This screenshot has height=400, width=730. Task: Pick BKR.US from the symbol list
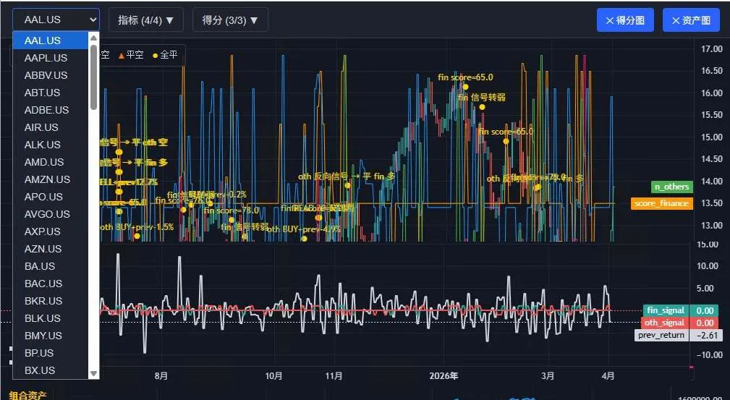[x=50, y=301]
